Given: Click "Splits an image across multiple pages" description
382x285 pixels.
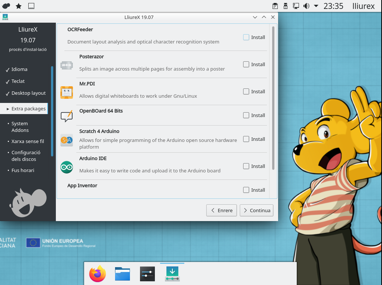Looking at the screenshot, I should coord(152,69).
